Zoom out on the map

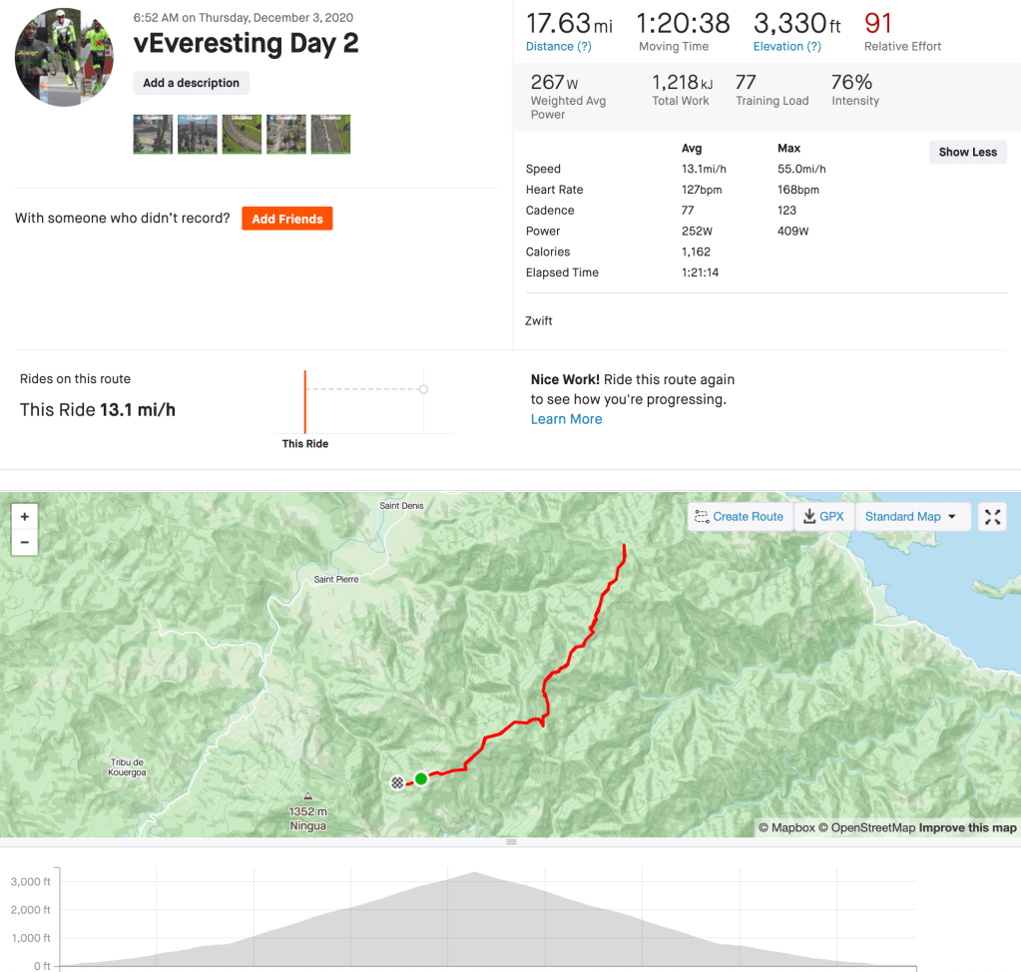tap(24, 543)
